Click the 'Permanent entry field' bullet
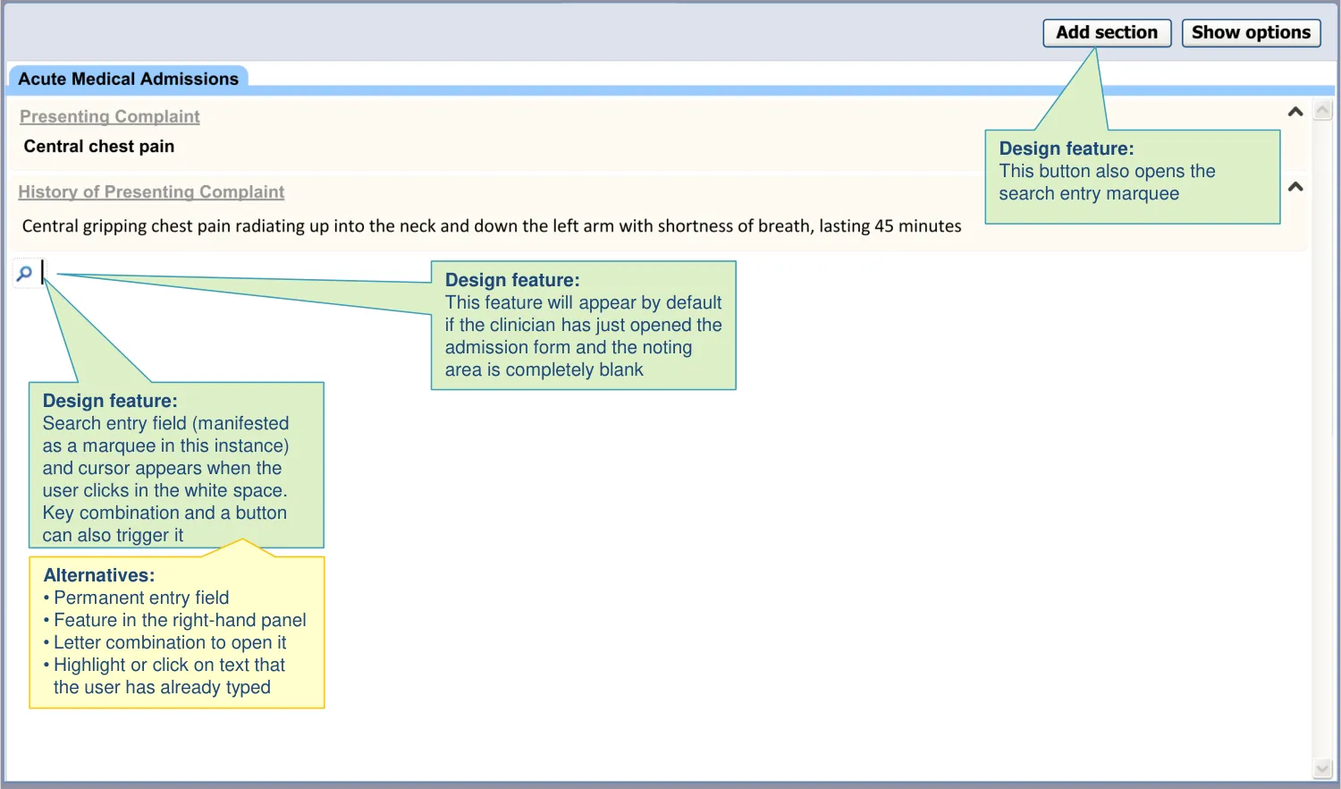 141,598
